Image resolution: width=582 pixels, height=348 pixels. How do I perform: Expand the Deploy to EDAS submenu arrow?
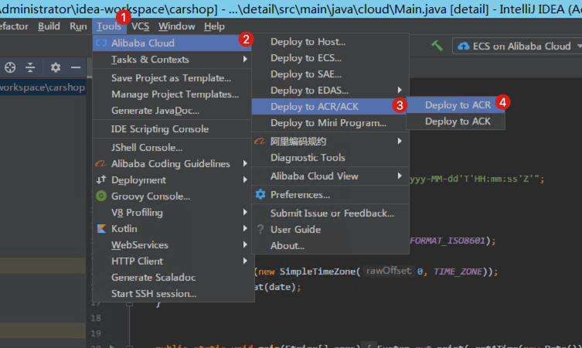(400, 90)
